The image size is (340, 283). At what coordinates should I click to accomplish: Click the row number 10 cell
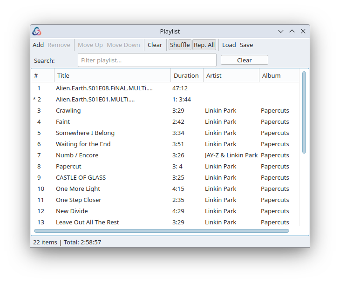41,189
